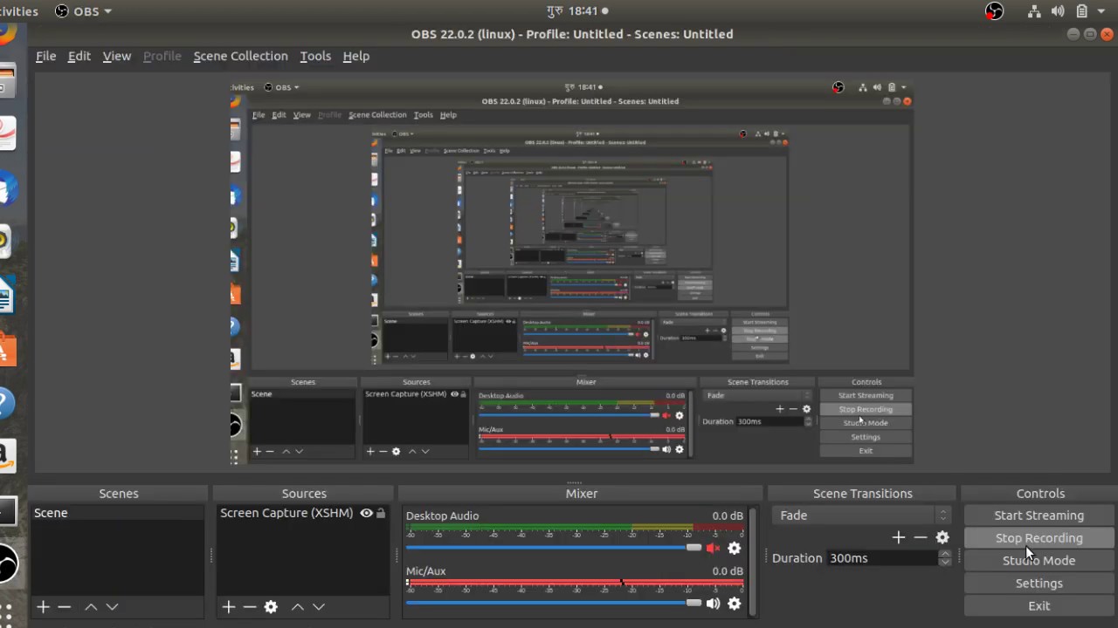This screenshot has width=1118, height=628.
Task: Add a new source with the plus icon
Action: [229, 606]
